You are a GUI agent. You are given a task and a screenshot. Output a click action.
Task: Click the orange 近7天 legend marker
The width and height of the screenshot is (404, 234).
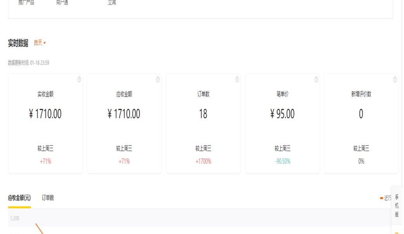[x=382, y=198]
